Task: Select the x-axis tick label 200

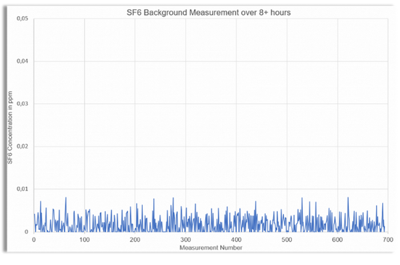Action: (135, 240)
